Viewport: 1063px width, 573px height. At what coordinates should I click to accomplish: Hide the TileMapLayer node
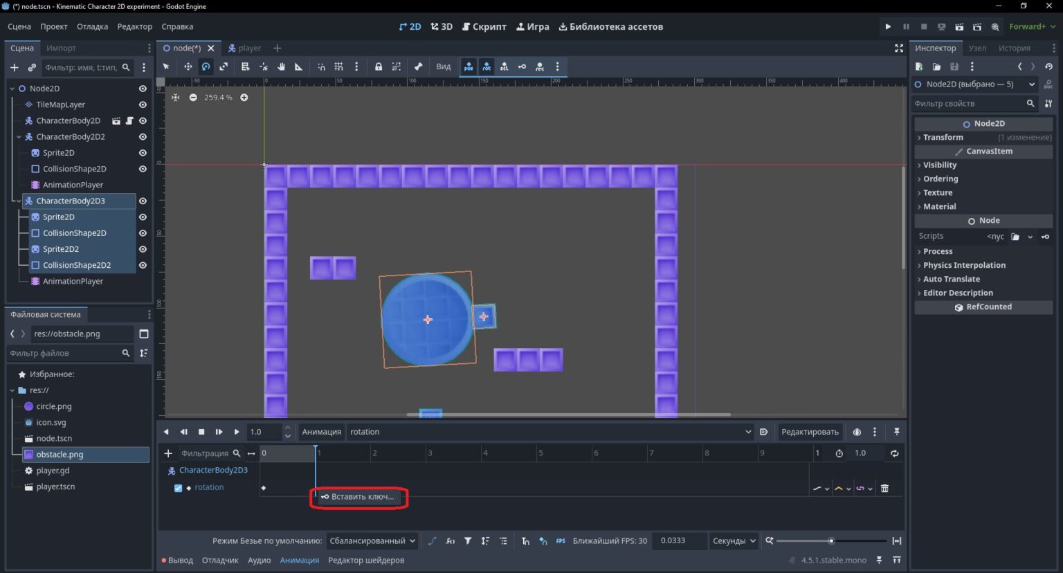(143, 104)
